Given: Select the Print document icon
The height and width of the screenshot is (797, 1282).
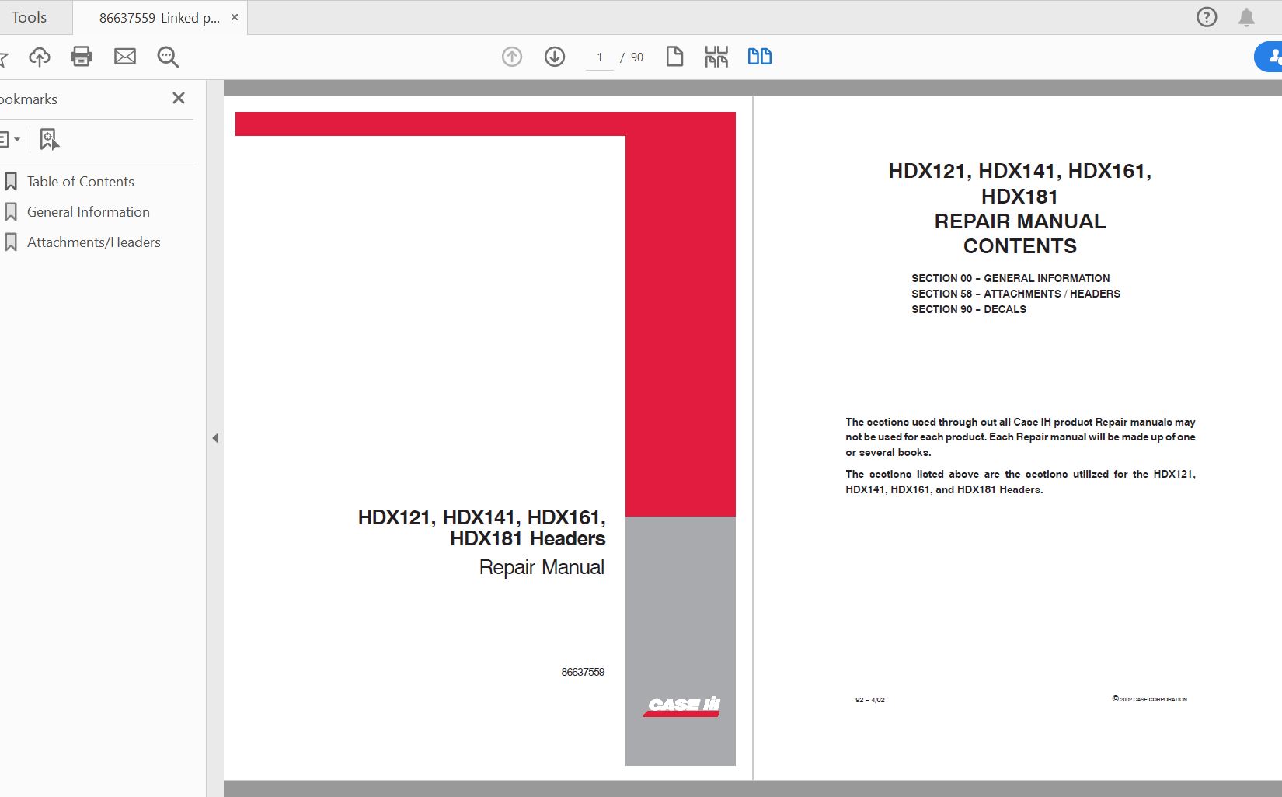Looking at the screenshot, I should tap(81, 56).
